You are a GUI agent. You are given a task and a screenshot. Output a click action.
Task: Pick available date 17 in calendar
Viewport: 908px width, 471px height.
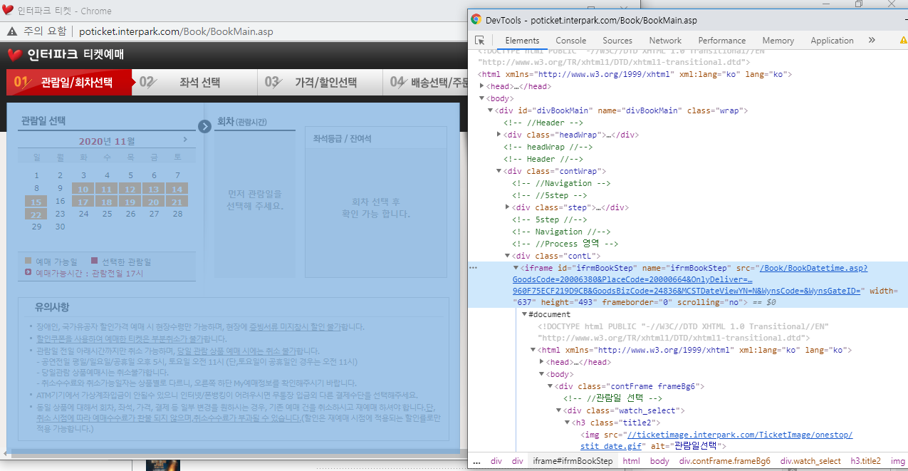[83, 202]
